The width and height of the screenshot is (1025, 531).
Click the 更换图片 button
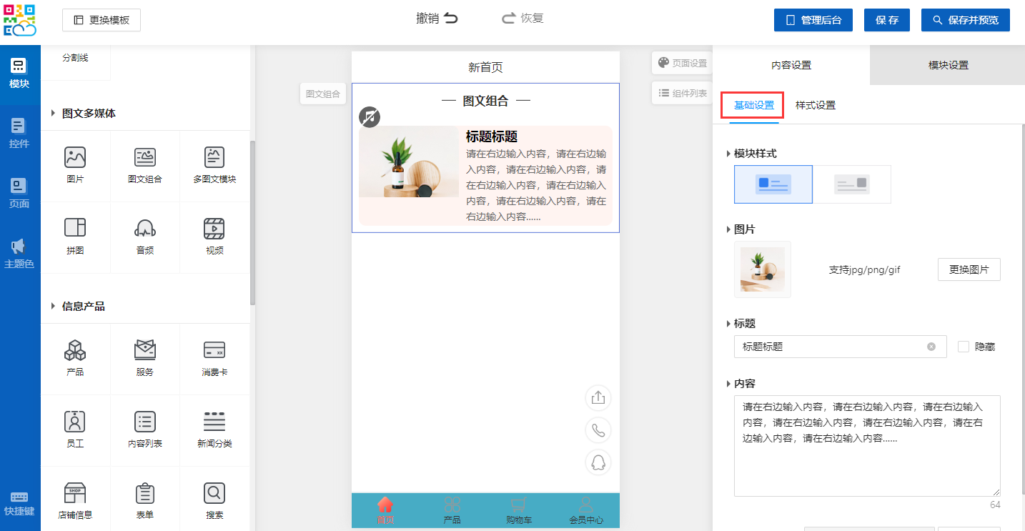pos(969,269)
